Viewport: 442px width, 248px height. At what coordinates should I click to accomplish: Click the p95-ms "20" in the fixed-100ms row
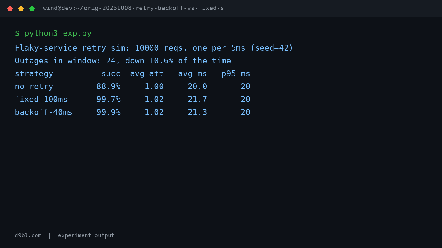tap(245, 100)
